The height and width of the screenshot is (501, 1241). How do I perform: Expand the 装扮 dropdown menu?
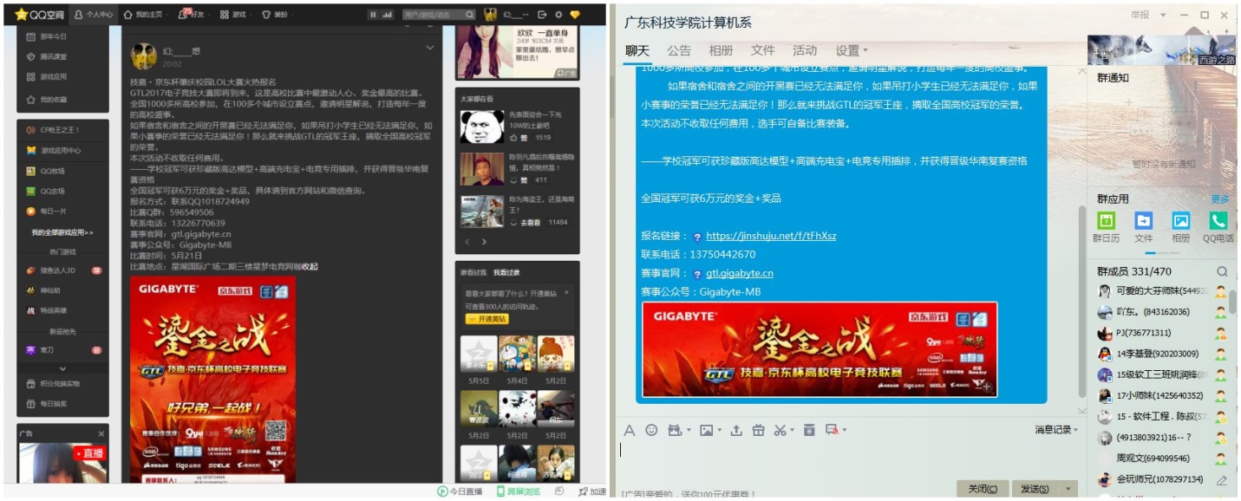pyautogui.click(x=294, y=16)
